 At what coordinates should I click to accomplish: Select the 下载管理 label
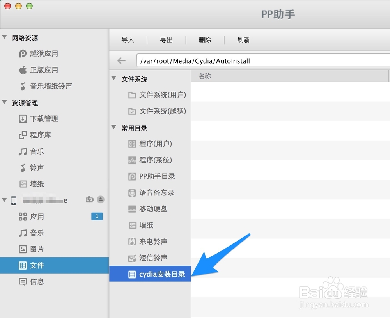44,119
